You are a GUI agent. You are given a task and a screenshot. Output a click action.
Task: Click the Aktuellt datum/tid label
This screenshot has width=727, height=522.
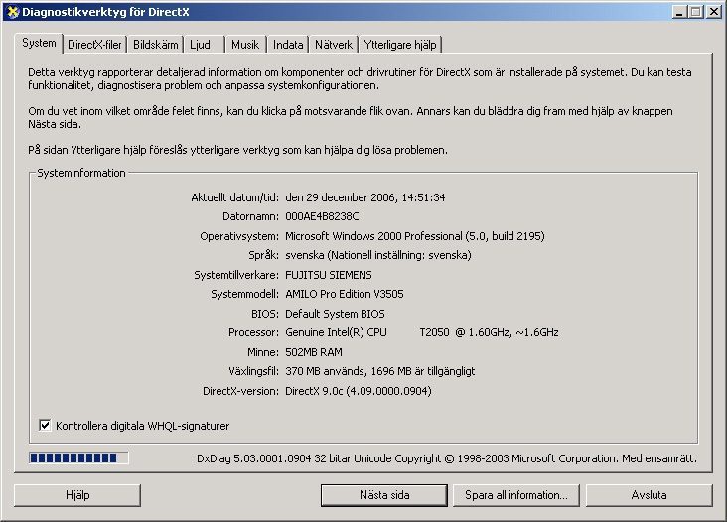click(x=235, y=197)
